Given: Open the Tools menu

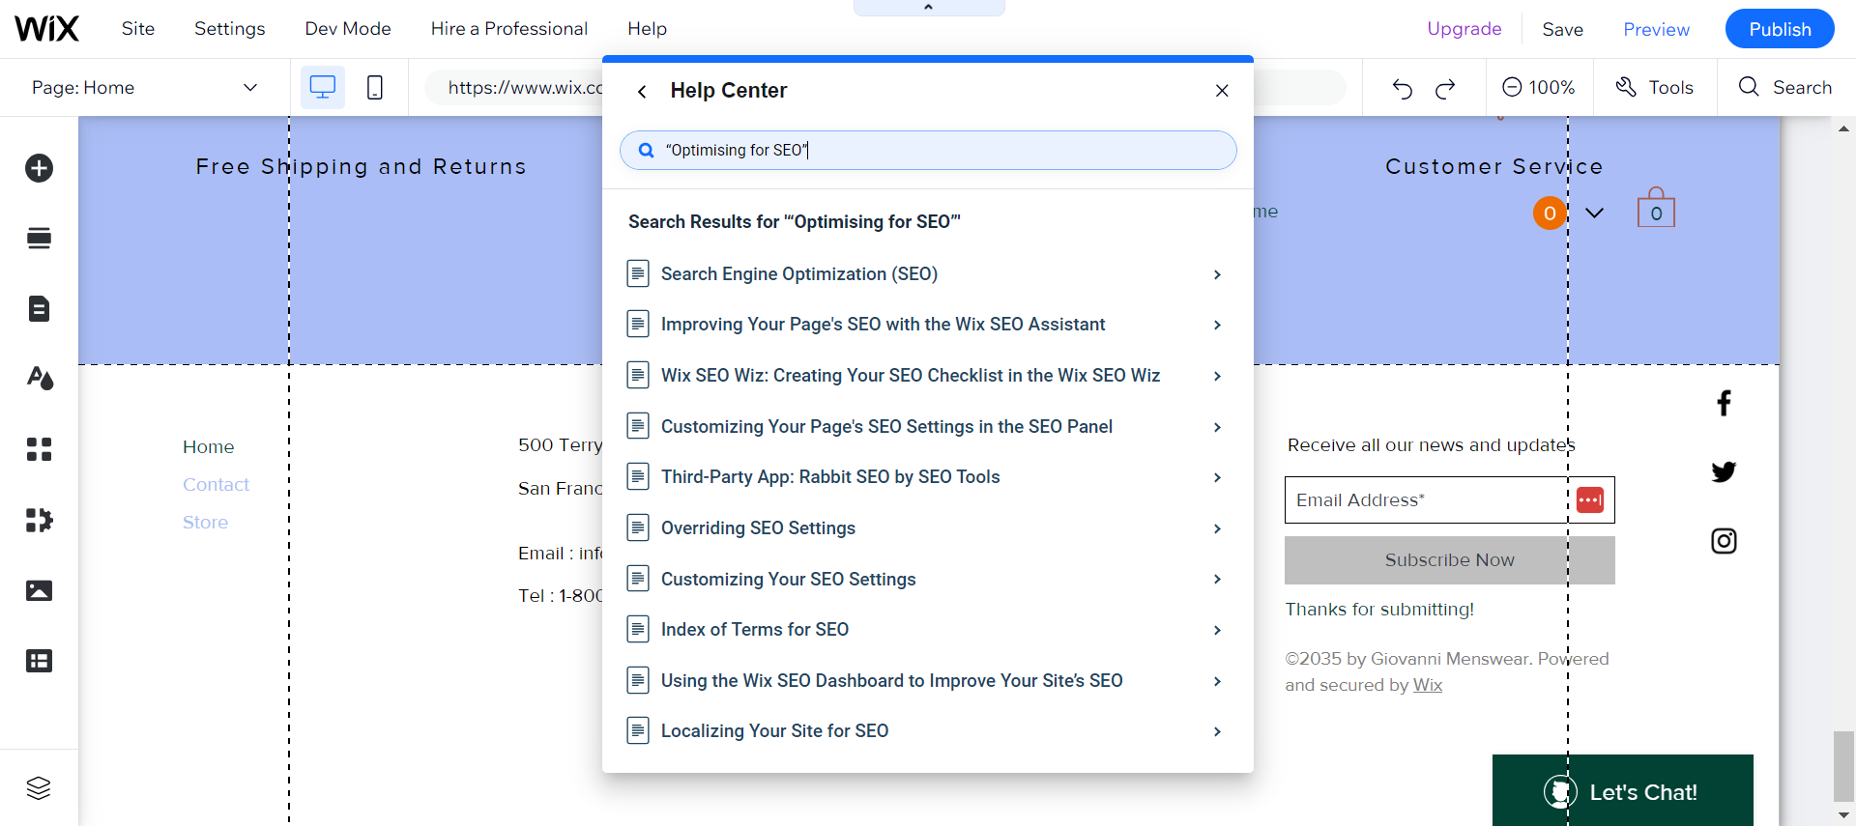Looking at the screenshot, I should coord(1655,88).
